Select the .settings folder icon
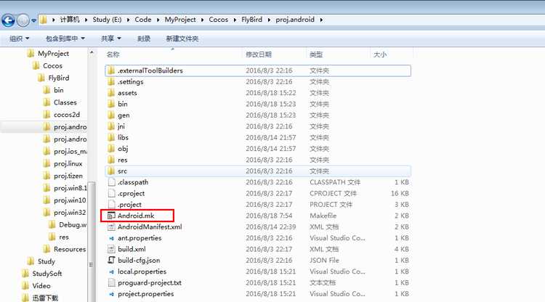 tap(111, 81)
